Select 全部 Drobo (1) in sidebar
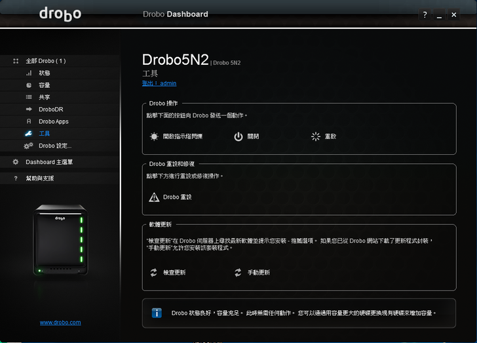Viewport: 477px width, 343px height. click(60, 61)
